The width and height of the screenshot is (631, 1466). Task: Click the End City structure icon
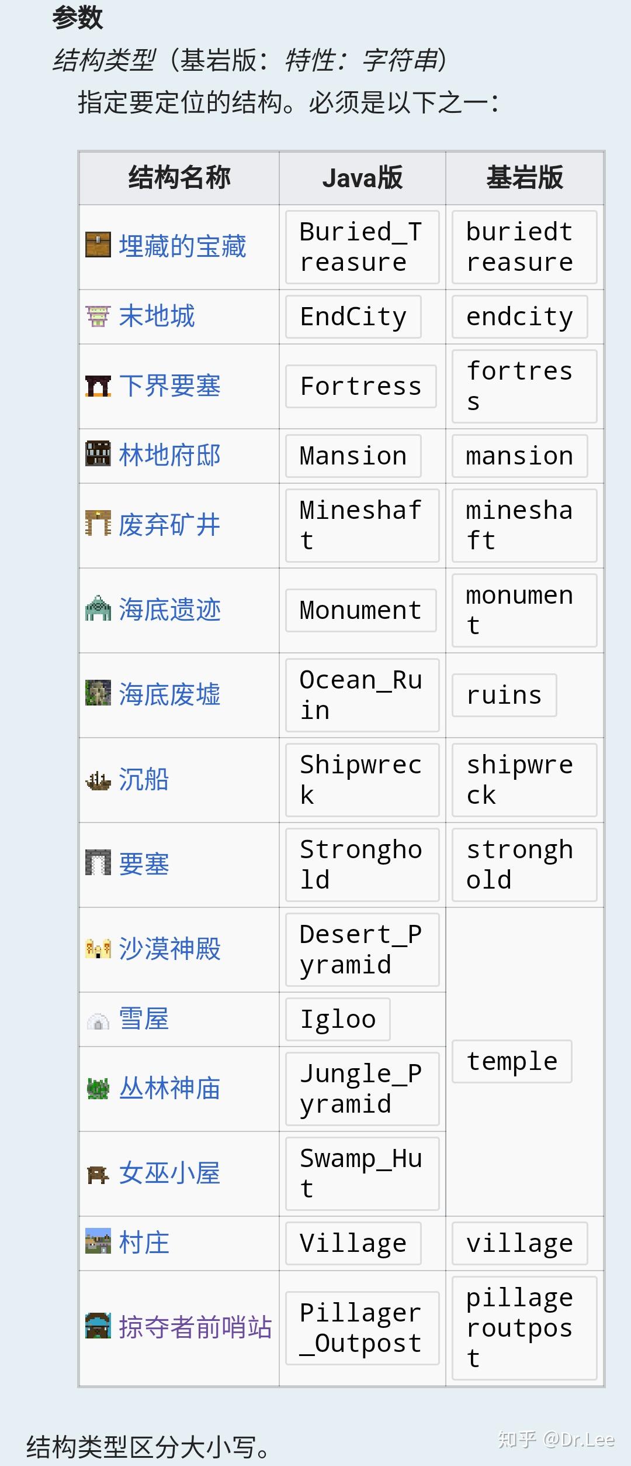pos(98,316)
